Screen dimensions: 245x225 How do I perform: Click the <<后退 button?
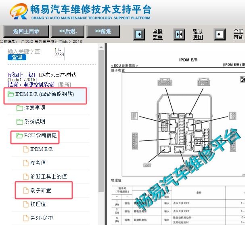point(68,32)
